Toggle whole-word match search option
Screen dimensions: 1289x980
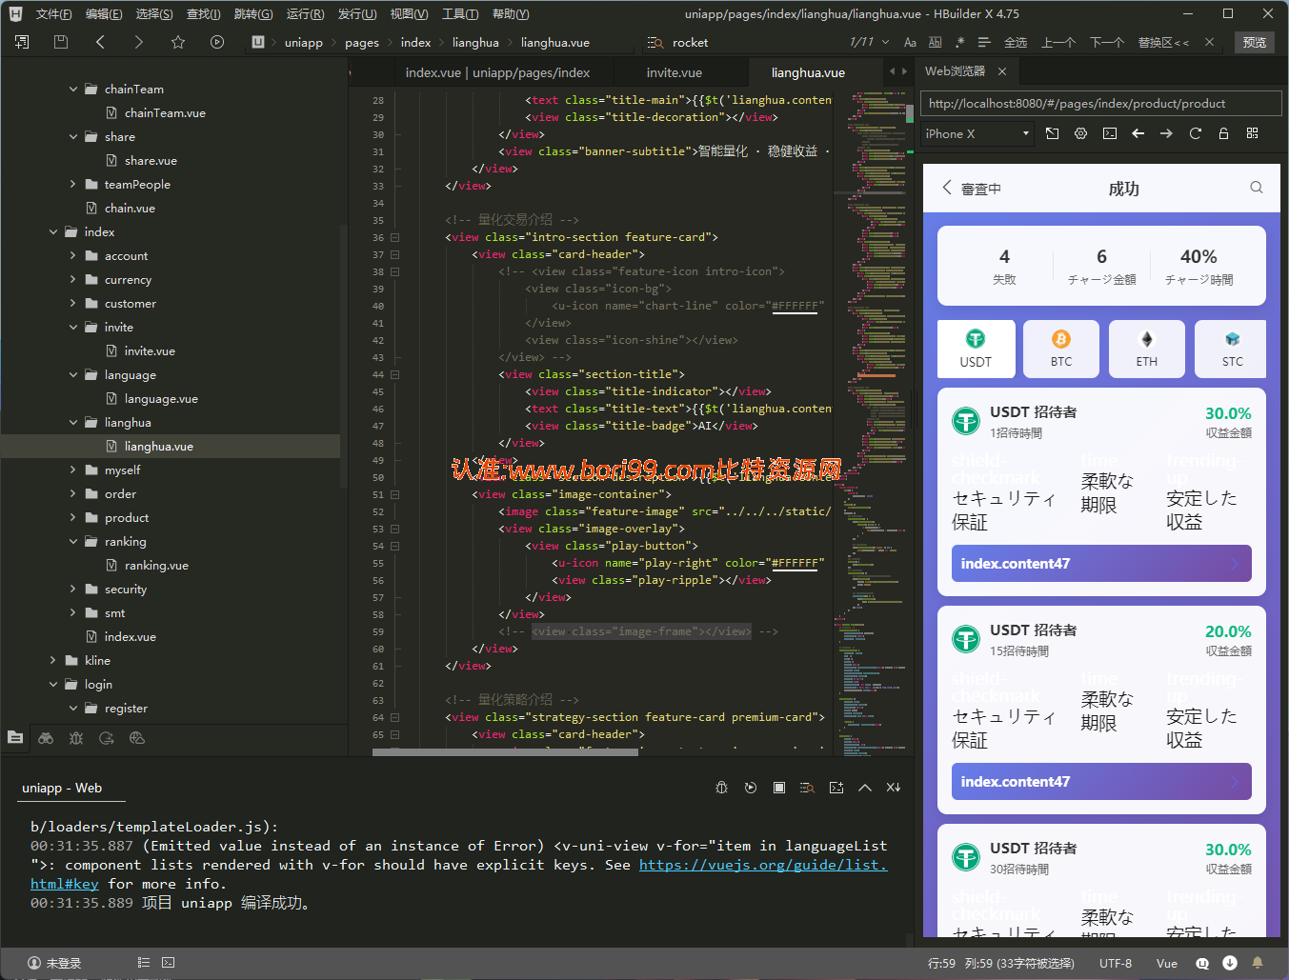tap(935, 42)
